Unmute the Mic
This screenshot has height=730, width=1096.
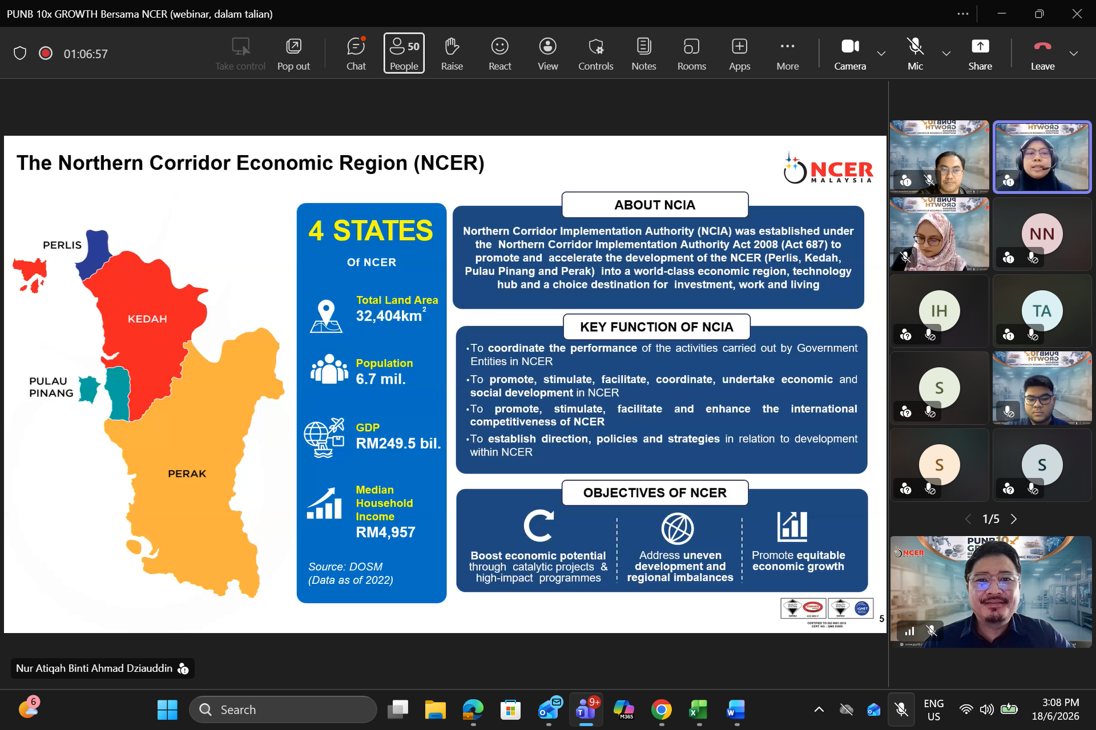(x=915, y=54)
